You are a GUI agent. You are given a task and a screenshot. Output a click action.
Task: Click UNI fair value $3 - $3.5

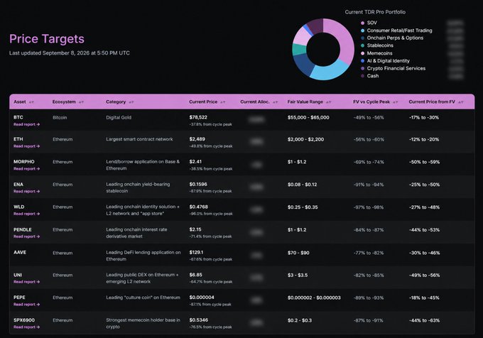[298, 276]
